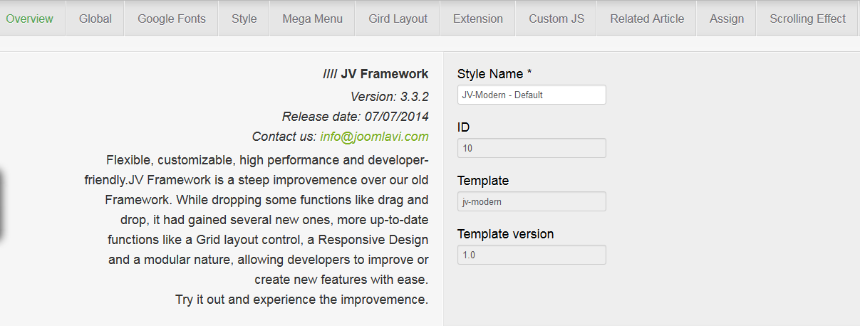860x333 pixels.
Task: Click the 'Template' label above jv-modern
Action: pos(483,181)
